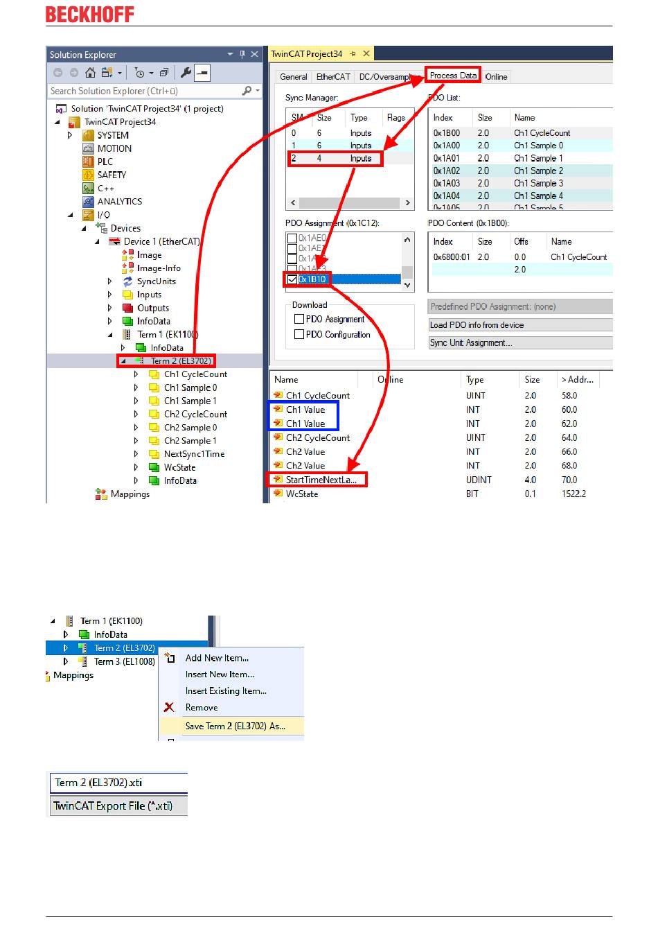Click the ANALYTICS node icon
The width and height of the screenshot is (658, 949).
[88, 202]
